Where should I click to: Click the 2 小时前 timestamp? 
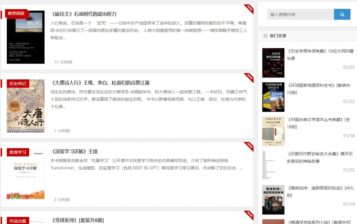click(62, 200)
